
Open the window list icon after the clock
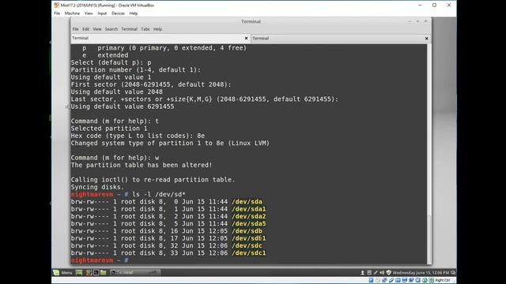click(453, 273)
